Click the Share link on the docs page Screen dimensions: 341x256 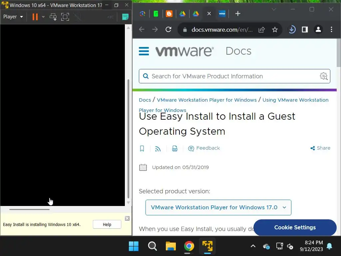tap(320, 148)
